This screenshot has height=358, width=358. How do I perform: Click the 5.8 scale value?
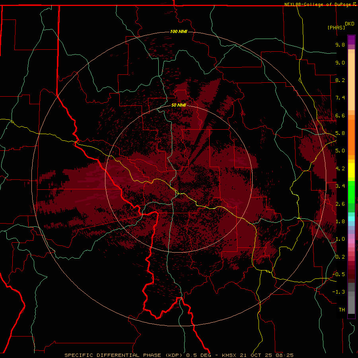(x=340, y=133)
